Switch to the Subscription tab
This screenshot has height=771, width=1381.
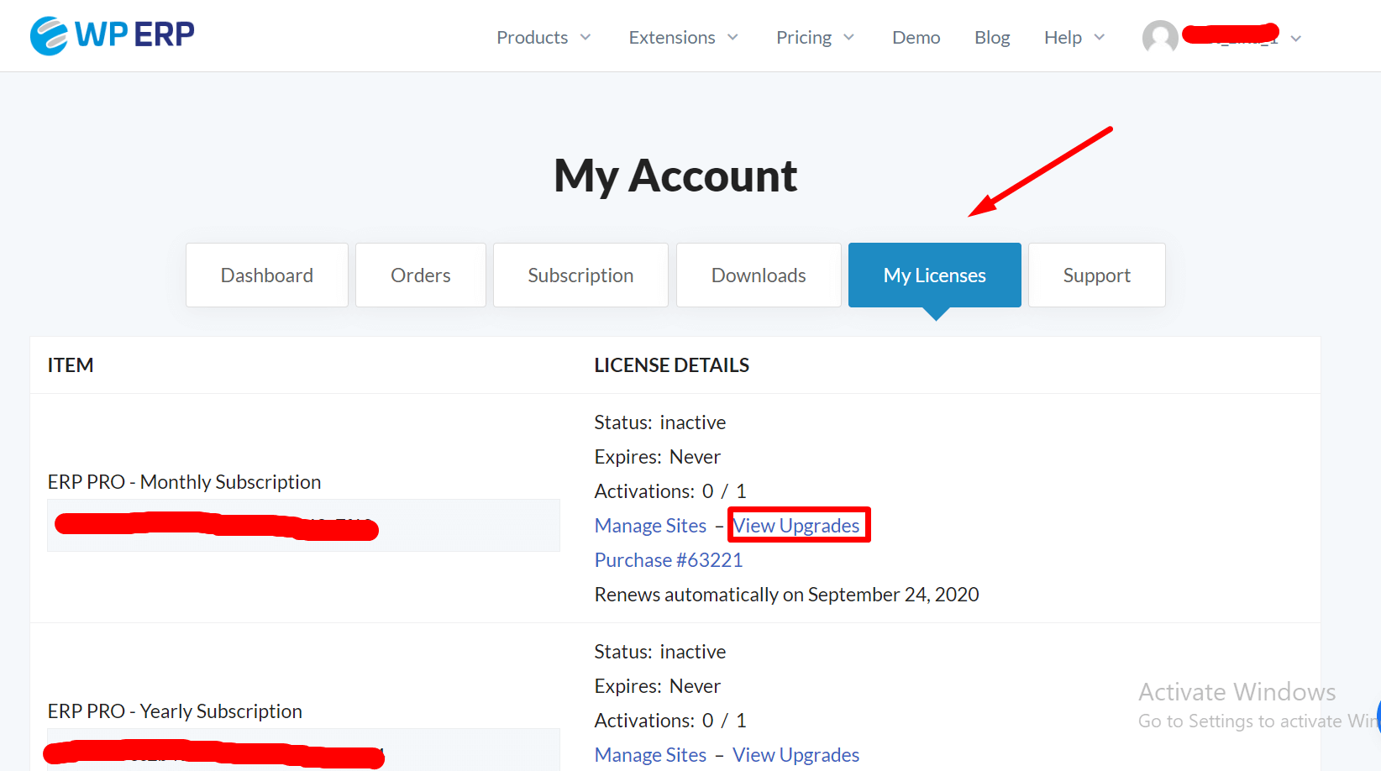pos(580,275)
